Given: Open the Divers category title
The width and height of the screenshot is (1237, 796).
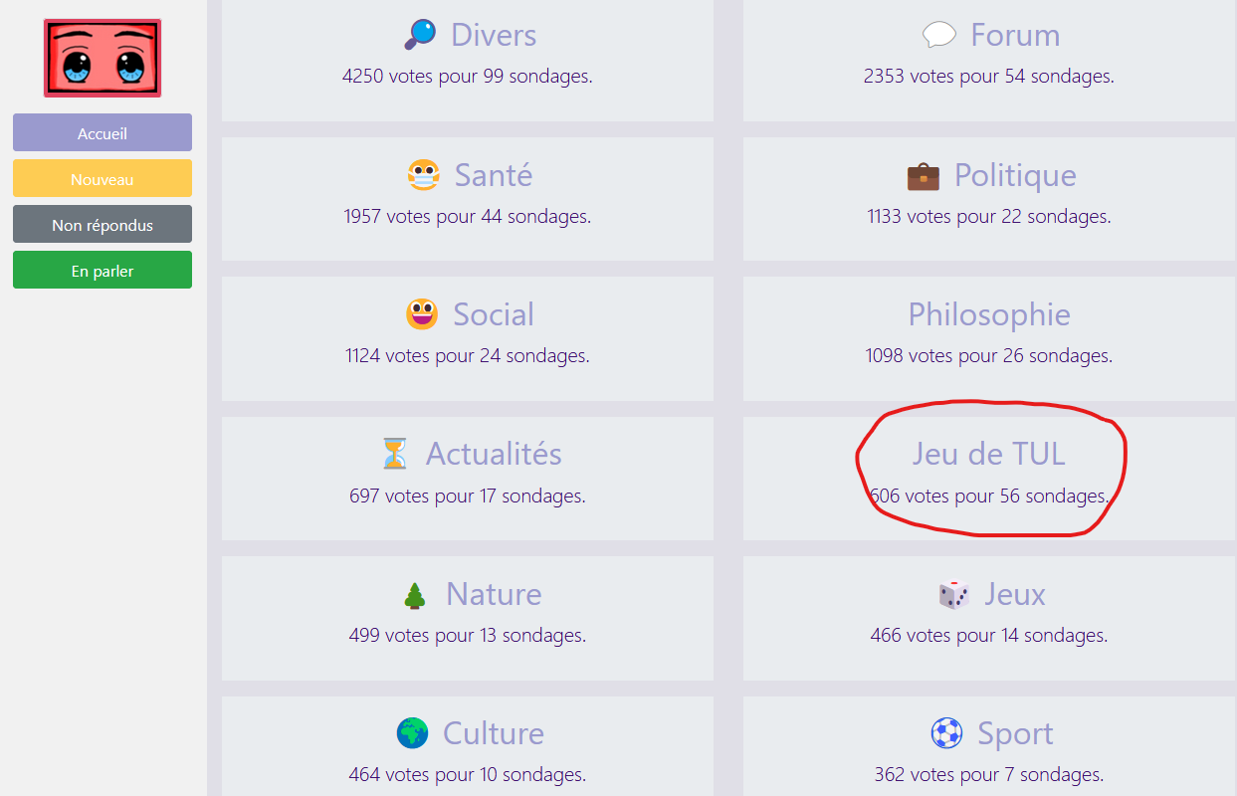Looking at the screenshot, I should [493, 35].
